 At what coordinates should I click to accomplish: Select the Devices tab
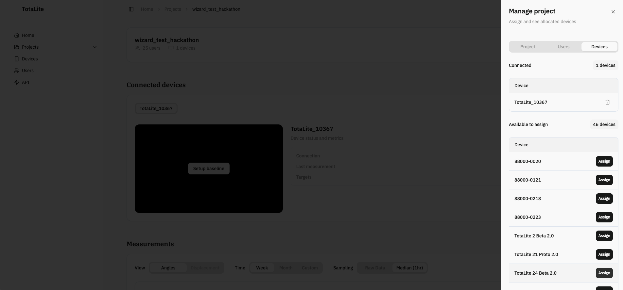pyautogui.click(x=599, y=47)
